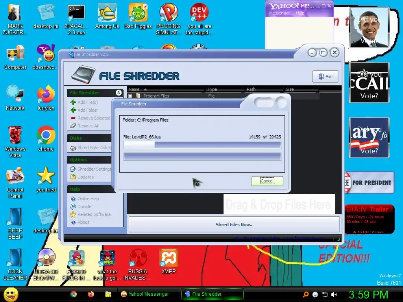Open Online Help link
The image size is (403, 302).
pyautogui.click(x=85, y=199)
